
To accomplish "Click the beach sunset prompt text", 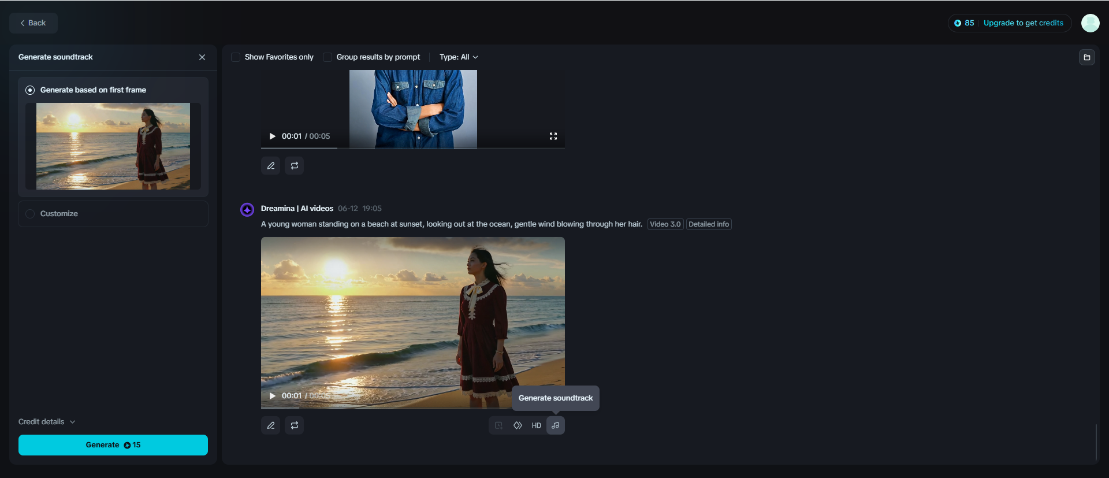I will (452, 224).
